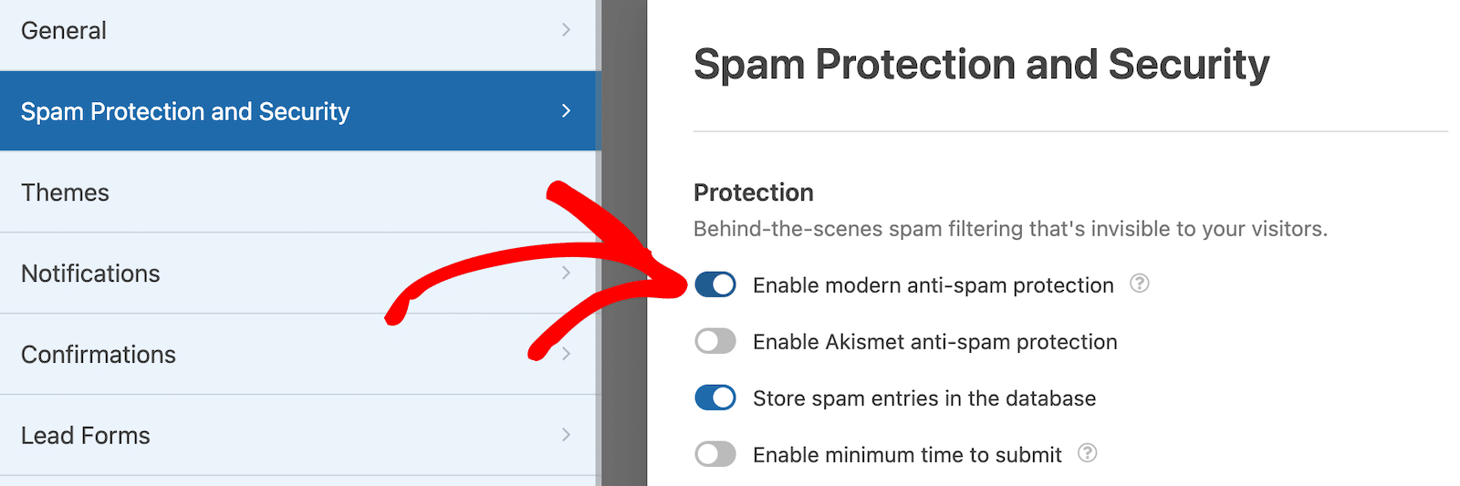The height and width of the screenshot is (486, 1460).
Task: Select the Lead Forms menu item
Action: [297, 436]
